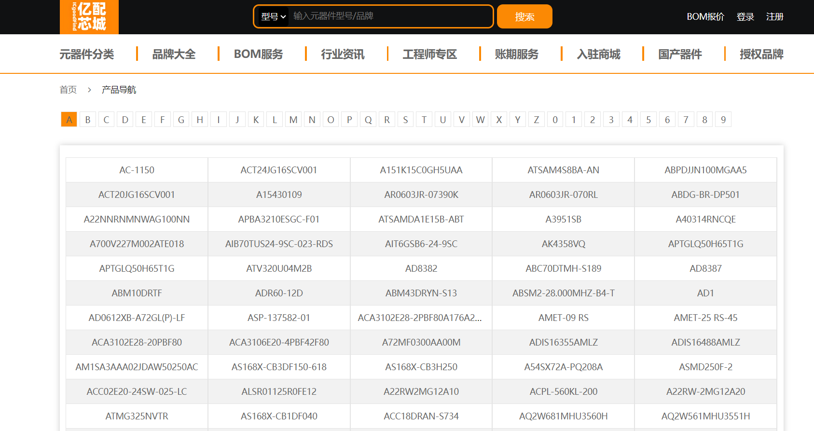This screenshot has height=431, width=814.
Task: Switch to the letter M index tab
Action: pyautogui.click(x=293, y=120)
